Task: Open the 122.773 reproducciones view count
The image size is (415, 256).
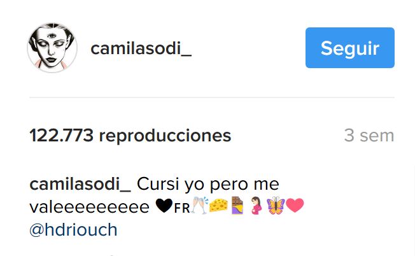Action: pyautogui.click(x=130, y=136)
